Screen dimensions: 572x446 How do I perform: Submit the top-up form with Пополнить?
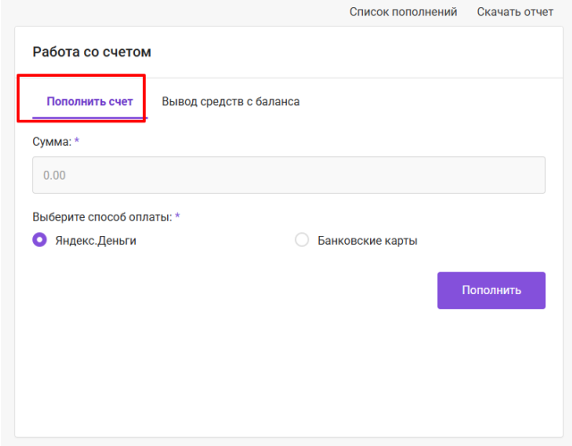pos(492,290)
